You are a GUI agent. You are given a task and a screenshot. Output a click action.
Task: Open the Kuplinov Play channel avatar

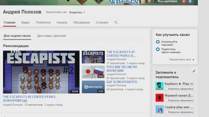click(x=159, y=86)
